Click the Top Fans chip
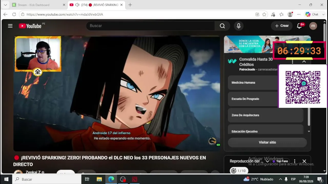 pos(280,161)
